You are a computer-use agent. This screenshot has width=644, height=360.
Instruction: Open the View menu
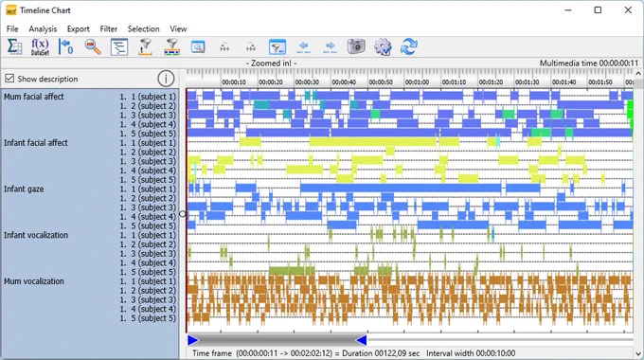point(178,28)
